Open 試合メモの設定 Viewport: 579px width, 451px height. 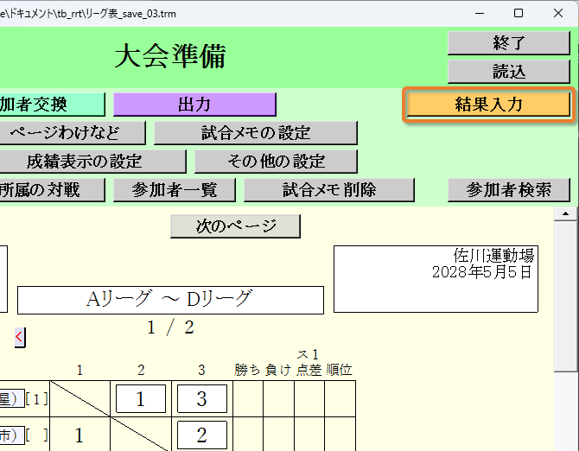pyautogui.click(x=256, y=133)
